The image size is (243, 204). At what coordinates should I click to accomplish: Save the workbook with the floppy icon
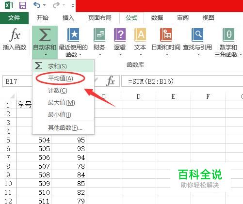click(23, 5)
